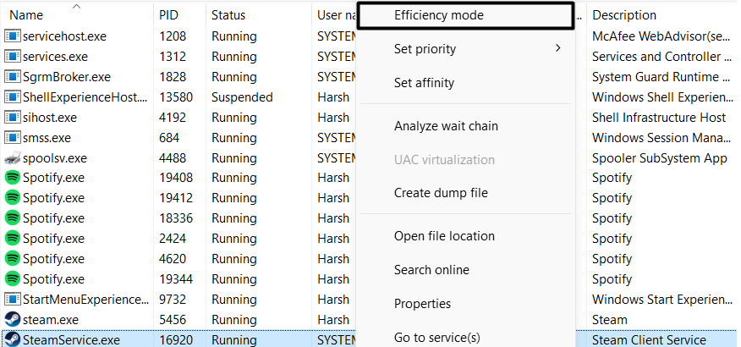Click Spotify icon for PID 2424
This screenshot has width=741, height=347.
pos(12,239)
